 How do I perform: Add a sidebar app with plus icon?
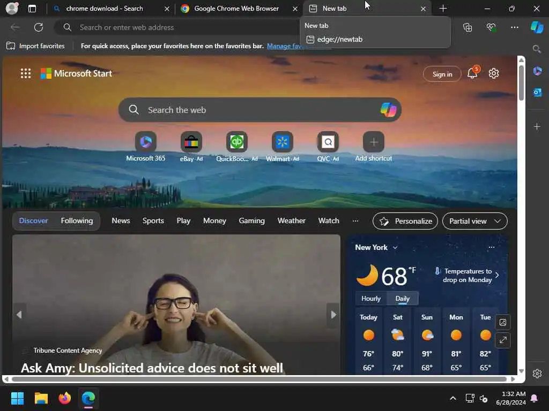pyautogui.click(x=537, y=126)
